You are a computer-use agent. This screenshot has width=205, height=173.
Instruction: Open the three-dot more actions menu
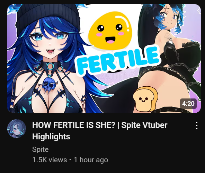[x=197, y=126]
